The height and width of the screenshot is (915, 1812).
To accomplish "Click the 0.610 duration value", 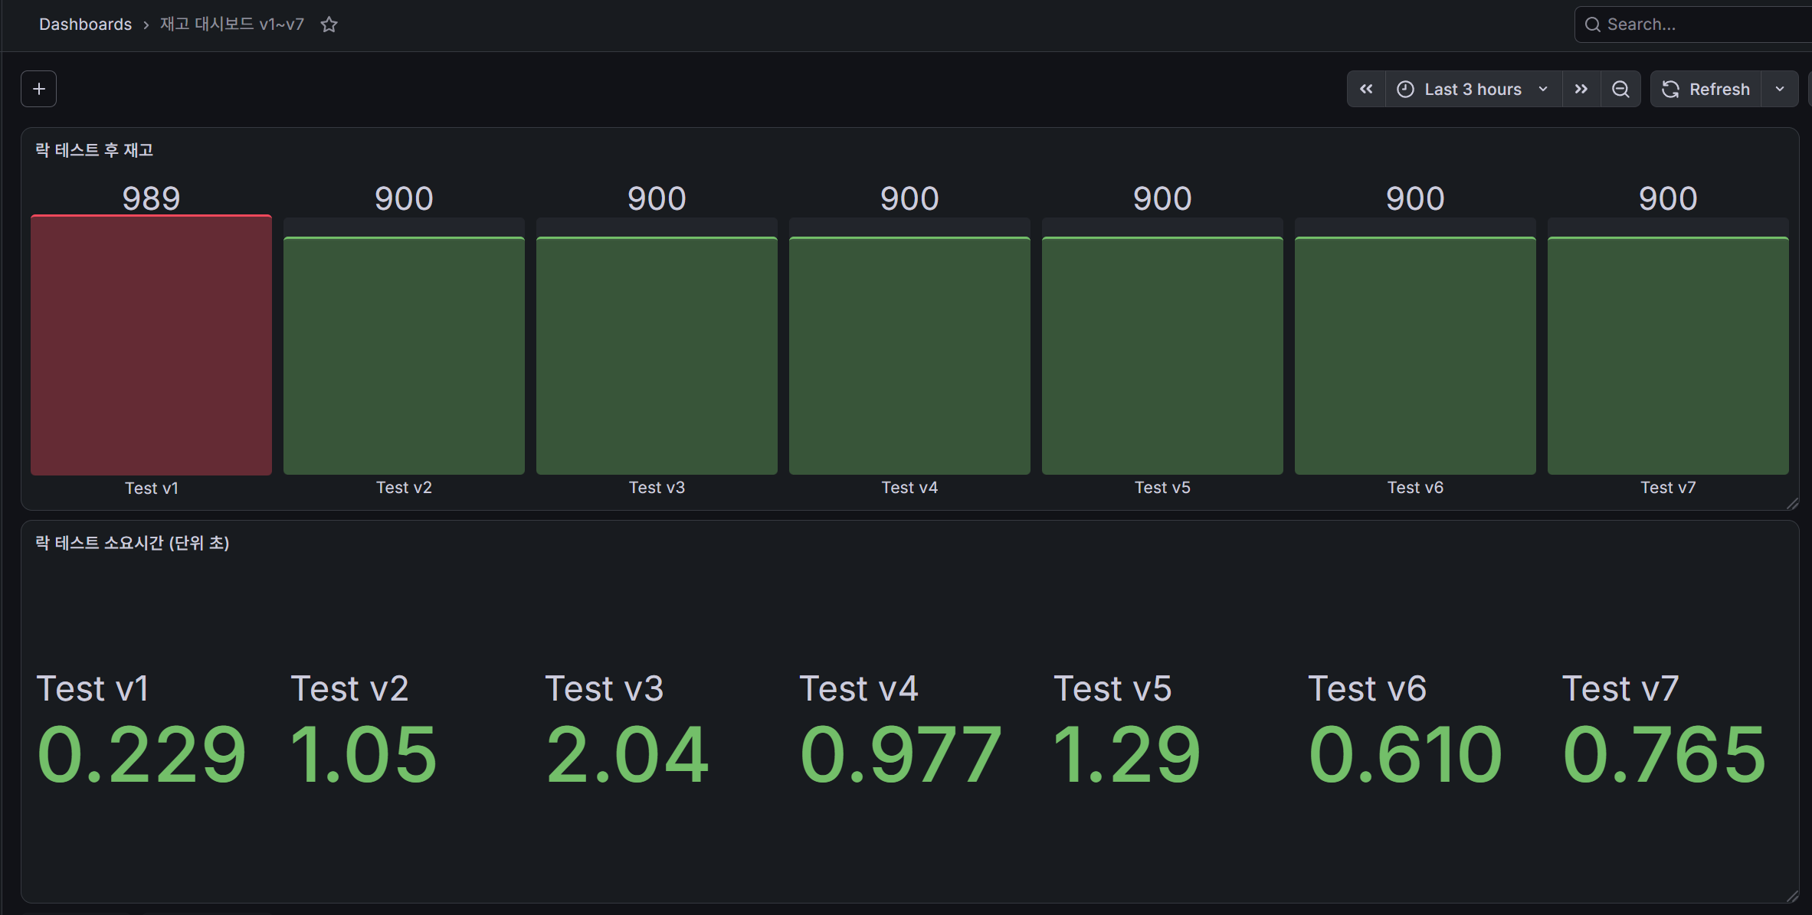I will [1405, 755].
